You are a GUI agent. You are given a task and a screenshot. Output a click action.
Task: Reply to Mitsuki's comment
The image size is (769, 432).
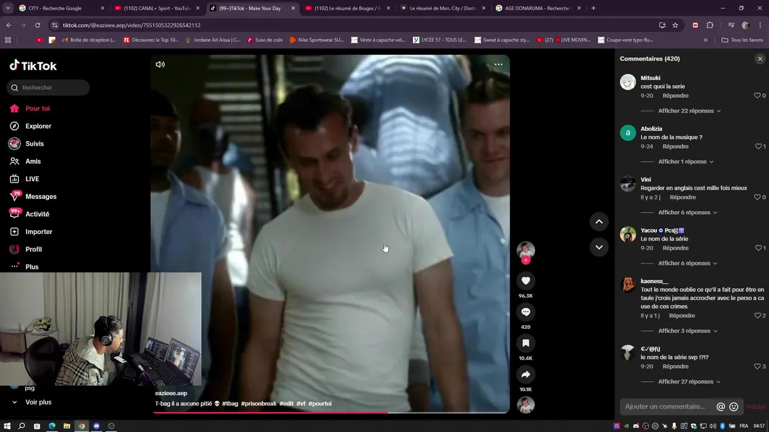675,95
